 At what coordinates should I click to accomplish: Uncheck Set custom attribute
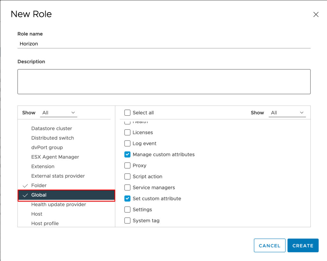pyautogui.click(x=127, y=199)
